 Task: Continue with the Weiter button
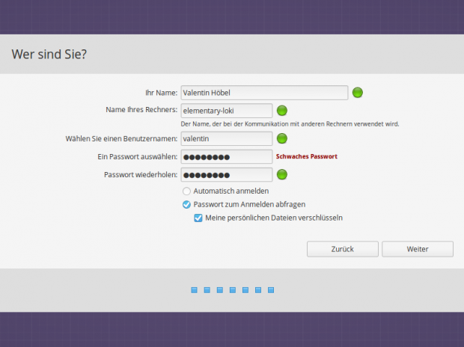coord(418,249)
